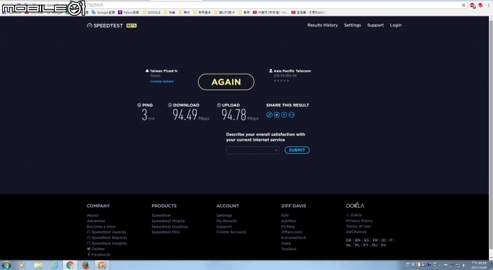Screen dimensions: 493x270
Task: Click the server icon beside Taiwan Fixed N
Action: (147, 71)
